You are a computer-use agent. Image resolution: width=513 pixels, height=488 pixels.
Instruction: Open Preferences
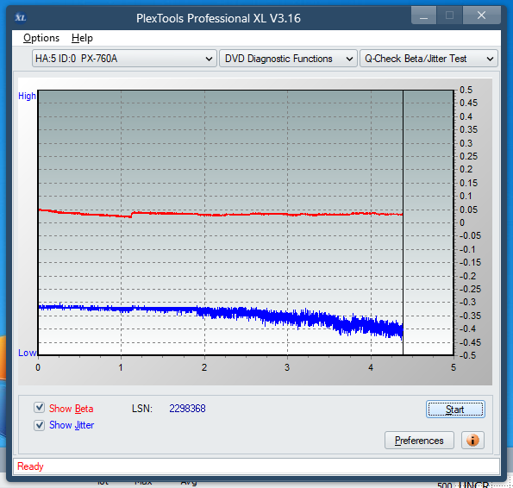pyautogui.click(x=419, y=441)
